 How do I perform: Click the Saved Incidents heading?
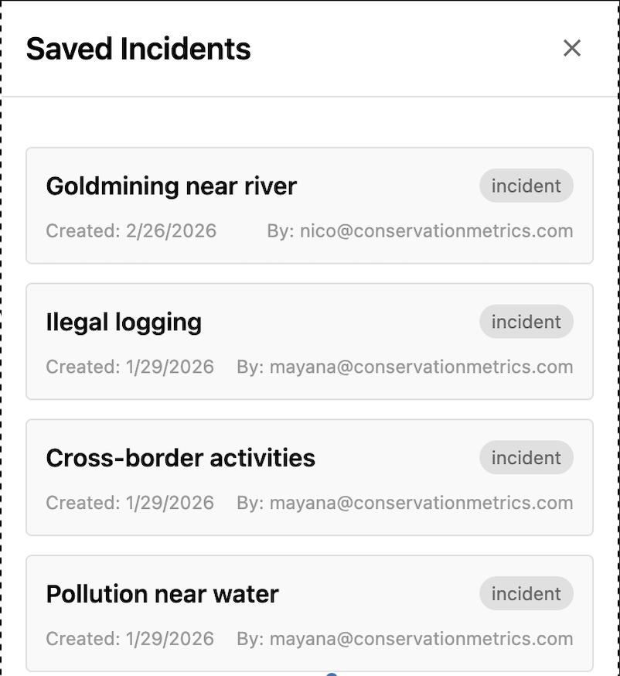point(138,49)
